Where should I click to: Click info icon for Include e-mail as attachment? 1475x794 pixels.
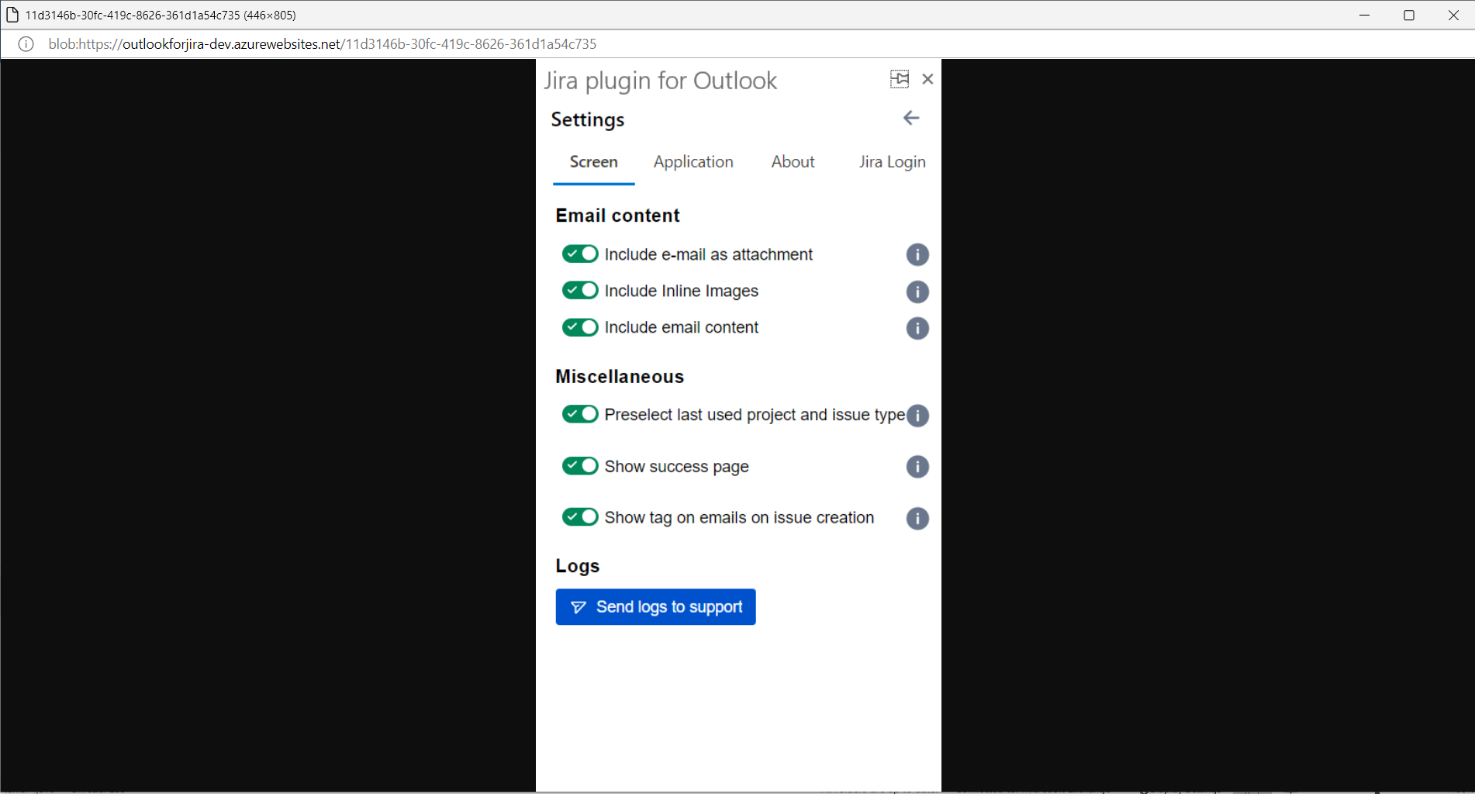point(917,255)
